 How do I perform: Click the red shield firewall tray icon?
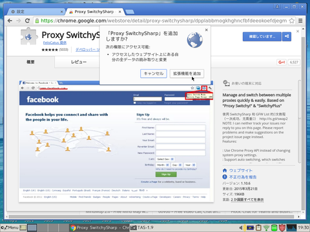click(282, 227)
